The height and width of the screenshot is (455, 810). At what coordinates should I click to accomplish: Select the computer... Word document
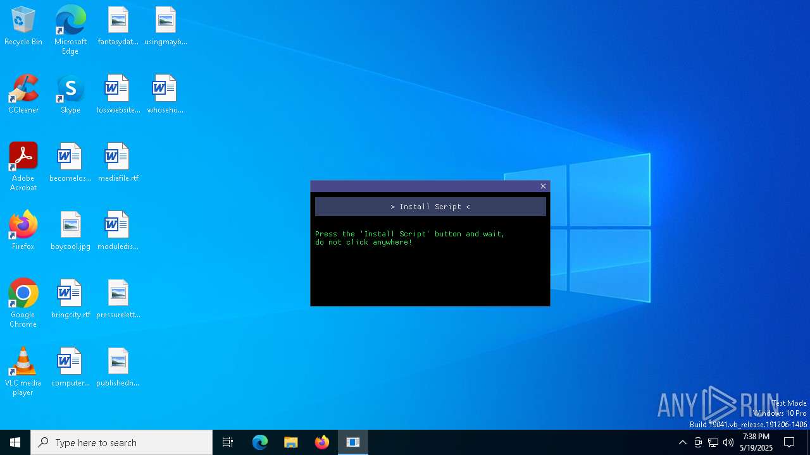[x=70, y=368]
